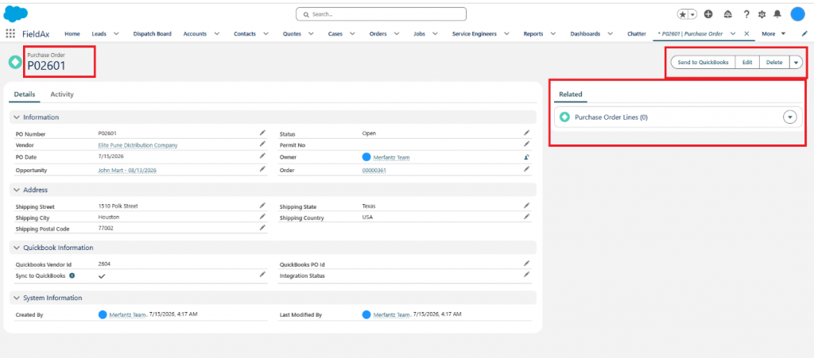Edit Status field pencil icon
The height and width of the screenshot is (358, 814).
pos(526,133)
